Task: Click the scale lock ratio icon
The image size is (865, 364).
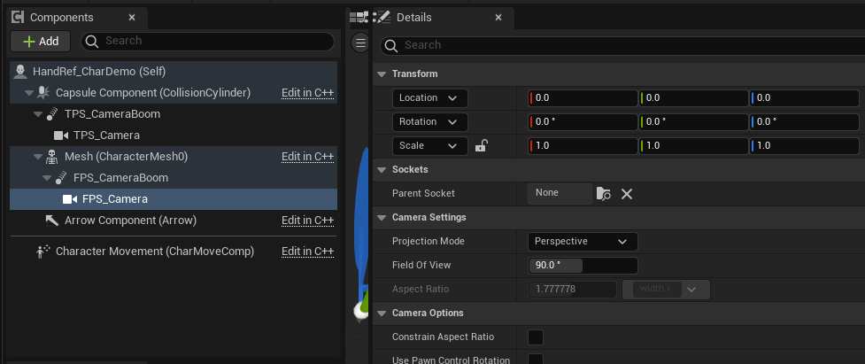Action: (x=482, y=145)
